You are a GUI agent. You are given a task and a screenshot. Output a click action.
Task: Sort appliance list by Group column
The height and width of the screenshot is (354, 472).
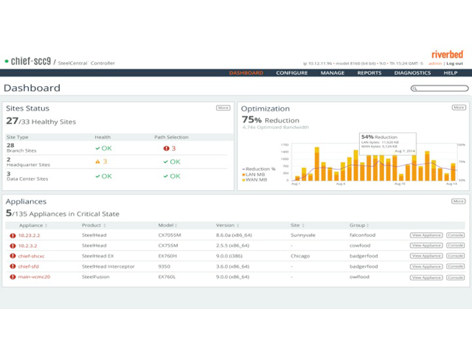point(357,225)
